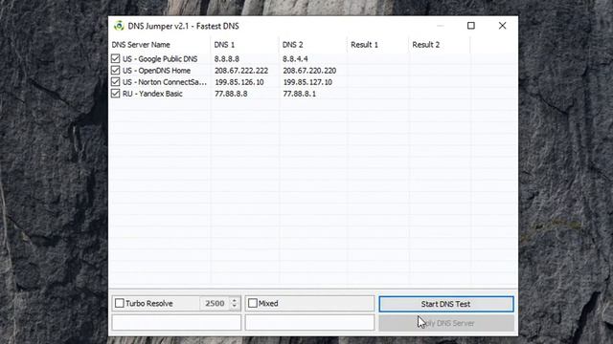Click the 2500 Turbo Resolve value field
613x344 pixels.
click(215, 304)
